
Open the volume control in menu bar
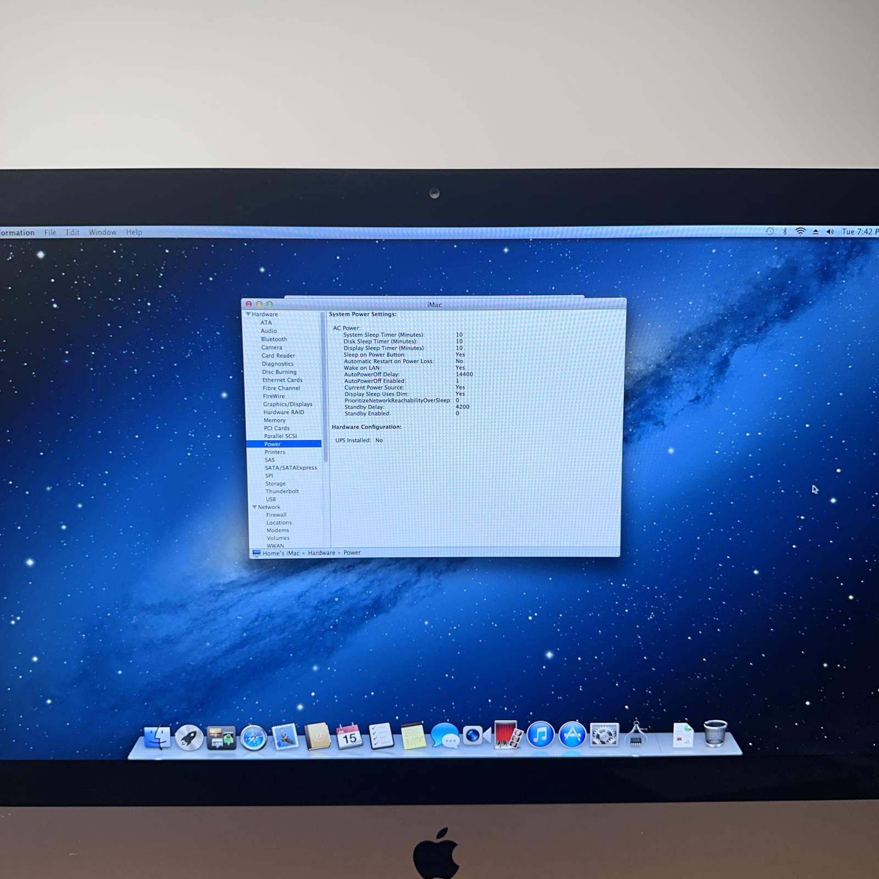[x=830, y=232]
